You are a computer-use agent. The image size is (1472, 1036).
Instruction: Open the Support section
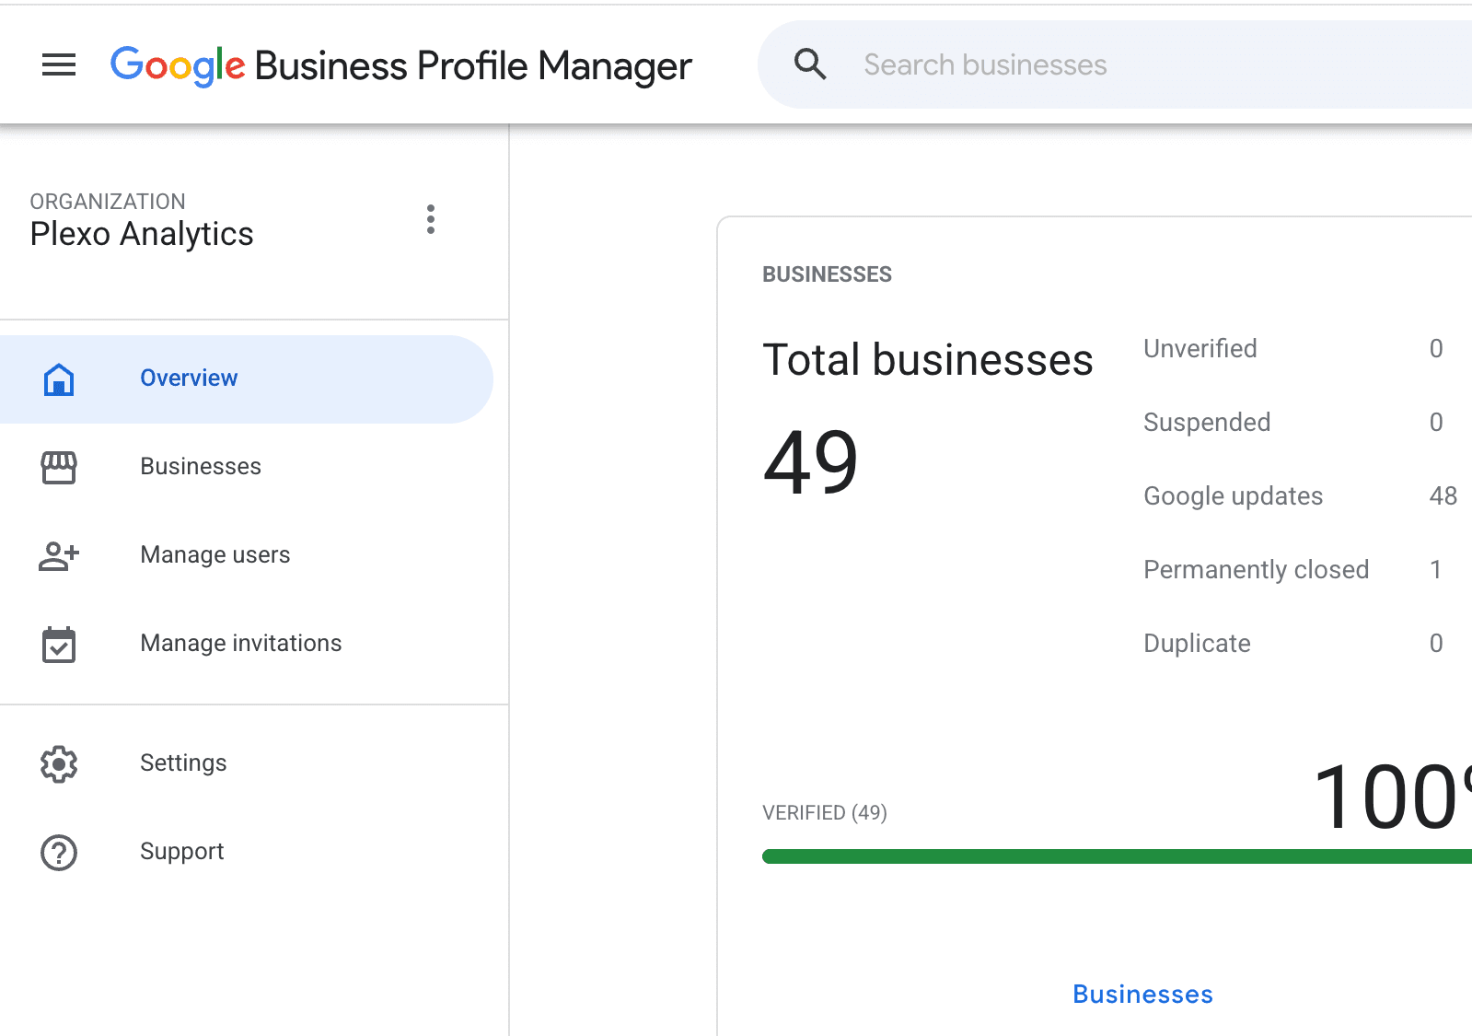click(x=246, y=852)
